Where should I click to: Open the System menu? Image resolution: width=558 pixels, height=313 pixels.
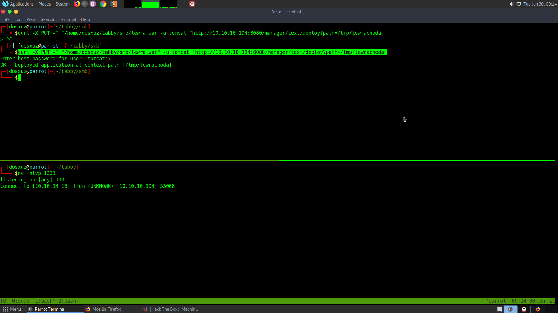[x=62, y=4]
